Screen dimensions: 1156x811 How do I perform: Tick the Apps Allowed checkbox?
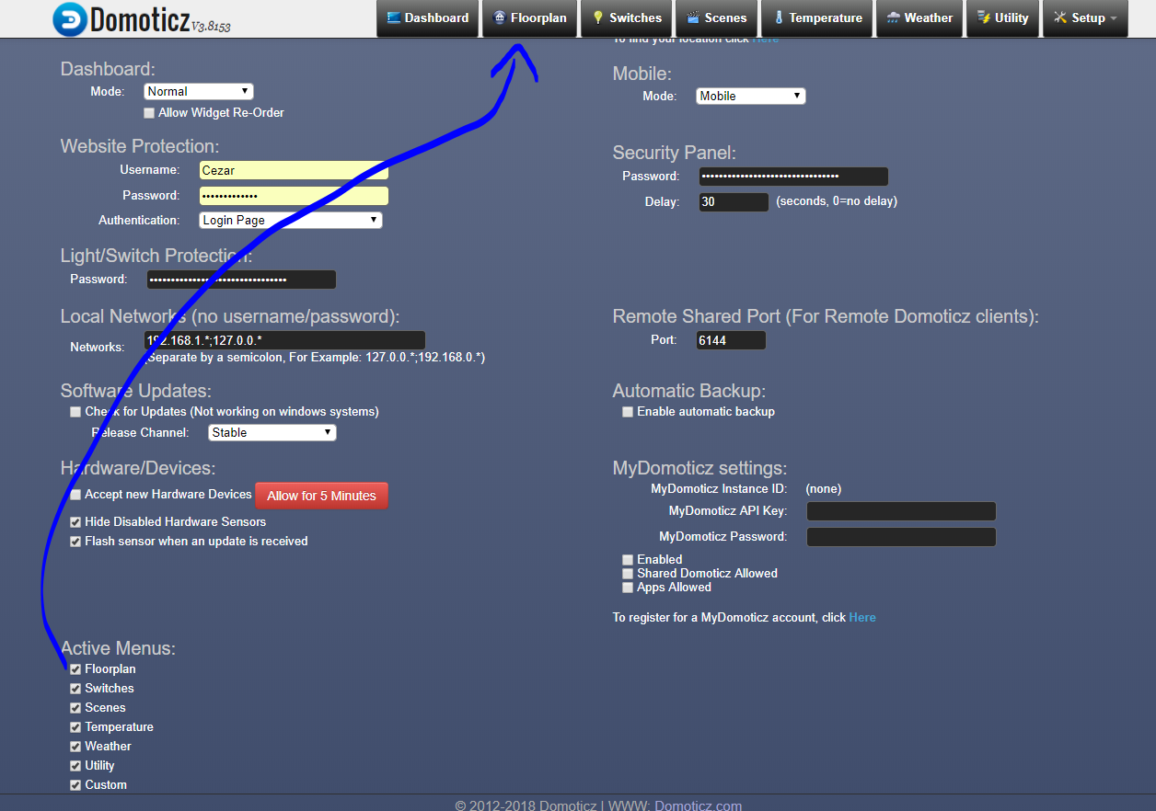pos(628,587)
